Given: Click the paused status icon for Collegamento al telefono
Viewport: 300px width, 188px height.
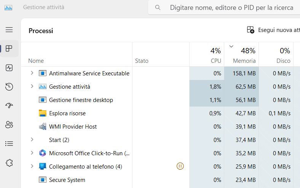Looking at the screenshot, I should point(180,166).
